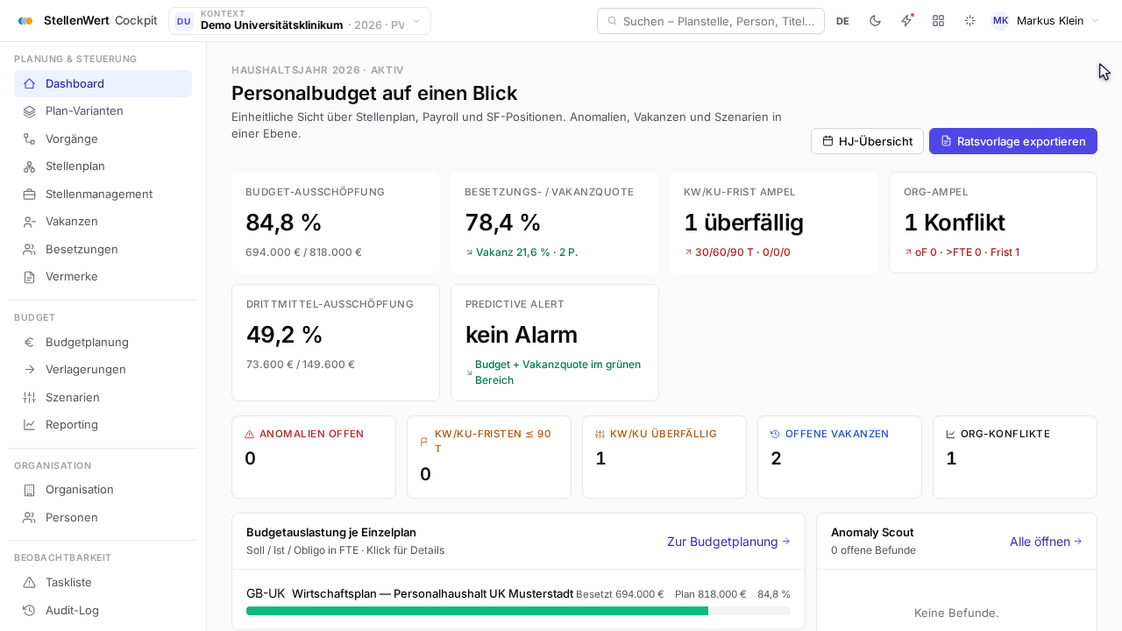Screen dimensions: 1122x631
Task: Click the Plan 818.000 € value
Action: pyautogui.click(x=710, y=594)
